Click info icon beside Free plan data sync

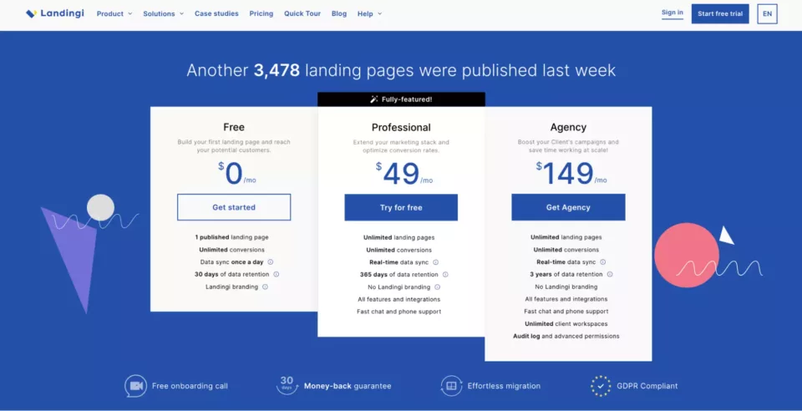click(271, 261)
